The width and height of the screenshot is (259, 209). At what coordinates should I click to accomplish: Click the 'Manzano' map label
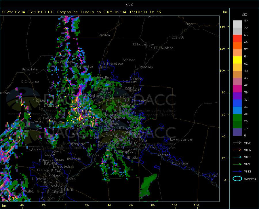click(26, 191)
